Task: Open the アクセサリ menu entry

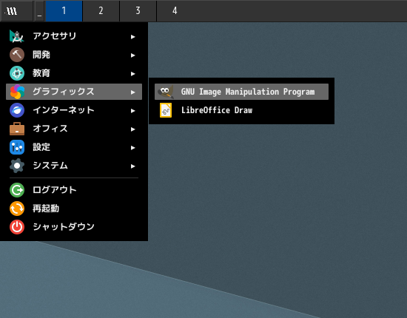Action: 74,36
